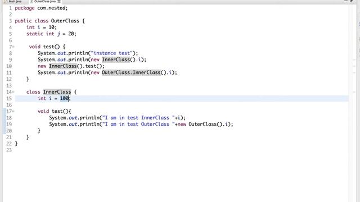Image resolution: width=360 pixels, height=202 pixels.
Task: Click highlighted 'InnerClass' on line 10
Action: tap(62, 66)
